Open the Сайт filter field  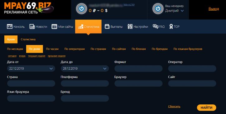click(x=192, y=84)
